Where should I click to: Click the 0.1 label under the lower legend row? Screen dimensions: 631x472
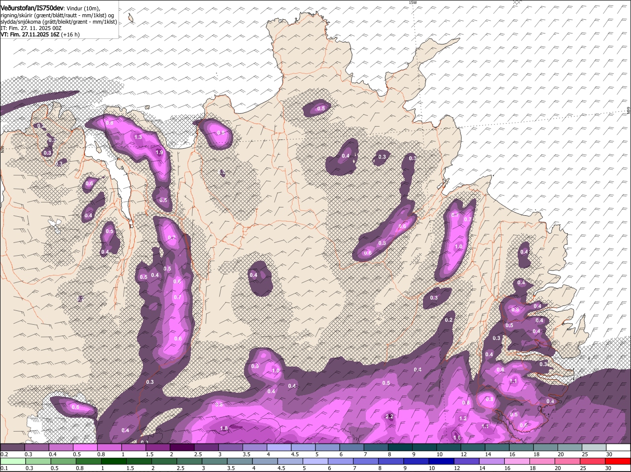click(4, 469)
